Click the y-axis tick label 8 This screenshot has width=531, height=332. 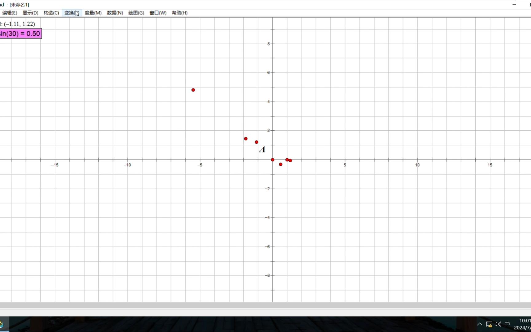coord(268,44)
